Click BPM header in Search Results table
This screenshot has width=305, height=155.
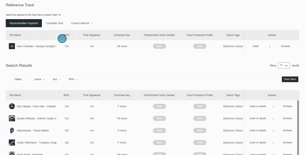tap(66, 95)
